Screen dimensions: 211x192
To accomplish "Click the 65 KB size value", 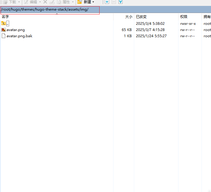I will pos(126,30).
